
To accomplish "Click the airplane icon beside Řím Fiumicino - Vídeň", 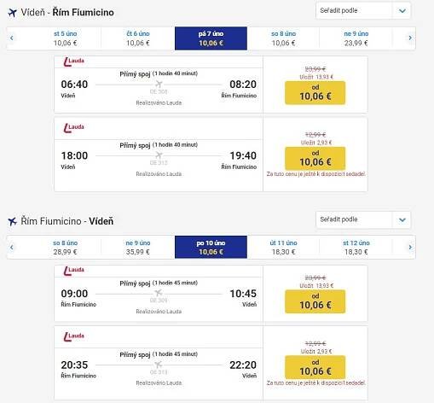I will [12, 221].
